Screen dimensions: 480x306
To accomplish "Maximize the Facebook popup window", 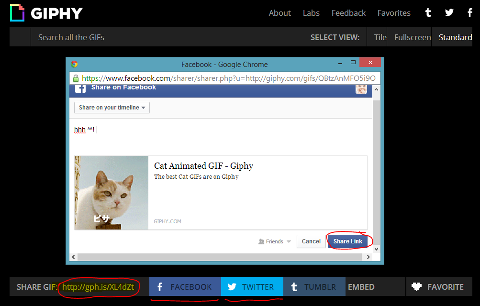I will 353,62.
